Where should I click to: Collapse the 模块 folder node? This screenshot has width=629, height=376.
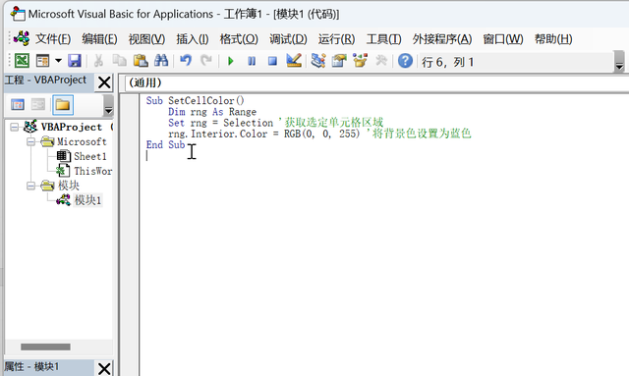point(30,186)
